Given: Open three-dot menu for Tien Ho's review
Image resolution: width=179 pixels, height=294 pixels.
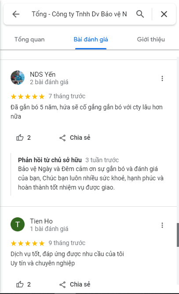Looking at the screenshot, I should (x=162, y=225).
